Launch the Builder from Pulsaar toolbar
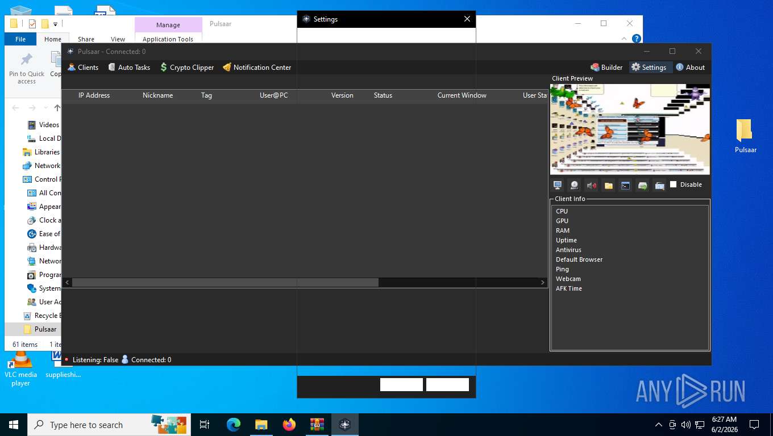Viewport: 773px width, 436px height. tap(606, 67)
